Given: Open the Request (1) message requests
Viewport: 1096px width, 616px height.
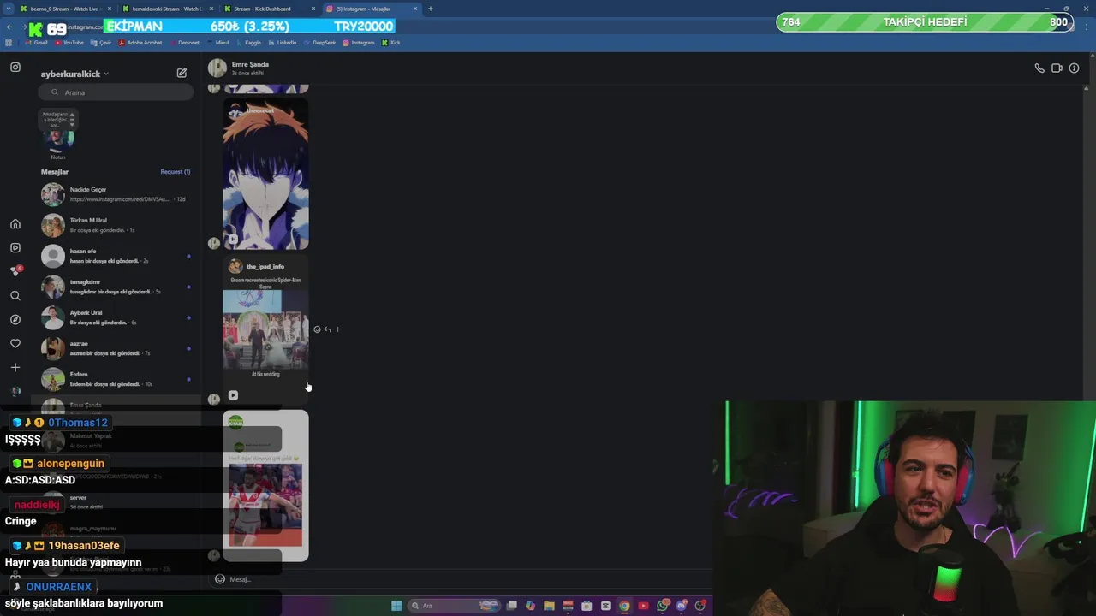Looking at the screenshot, I should point(176,172).
